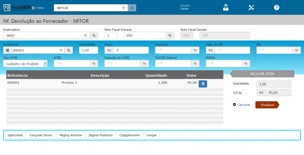Screen dimensions: 304x155
Task: Clear the Destinatário field value
Action: [x=85, y=36]
